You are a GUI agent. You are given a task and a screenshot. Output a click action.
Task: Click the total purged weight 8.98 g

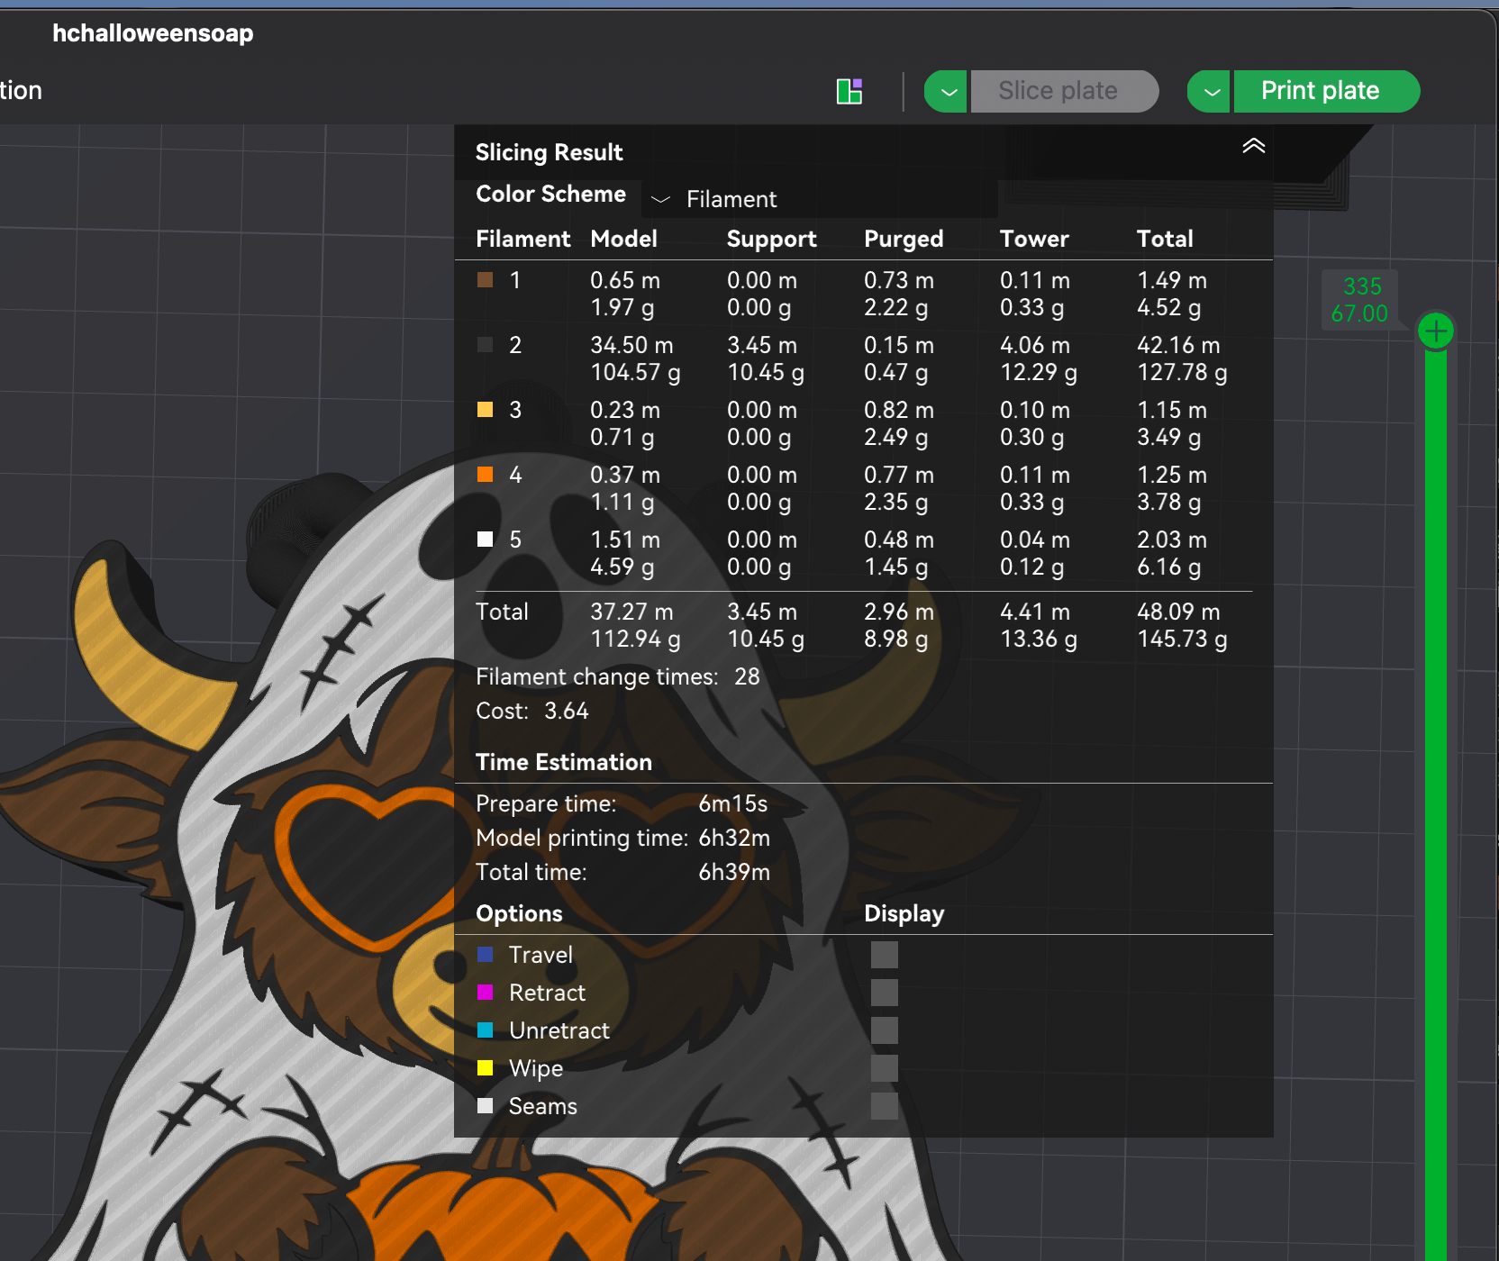[895, 639]
